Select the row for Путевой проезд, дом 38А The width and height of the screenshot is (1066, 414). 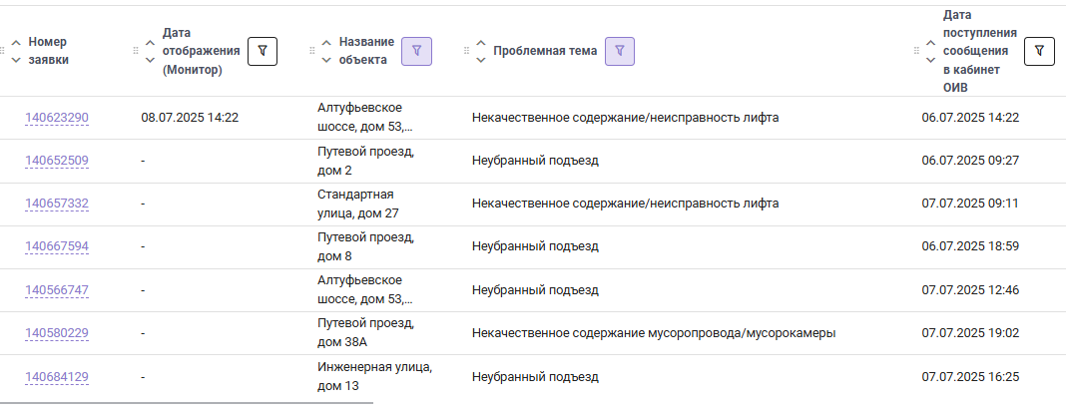coord(533,333)
